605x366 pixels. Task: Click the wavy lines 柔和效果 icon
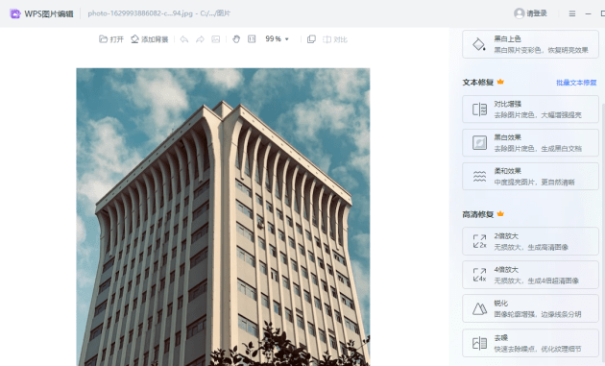[479, 177]
